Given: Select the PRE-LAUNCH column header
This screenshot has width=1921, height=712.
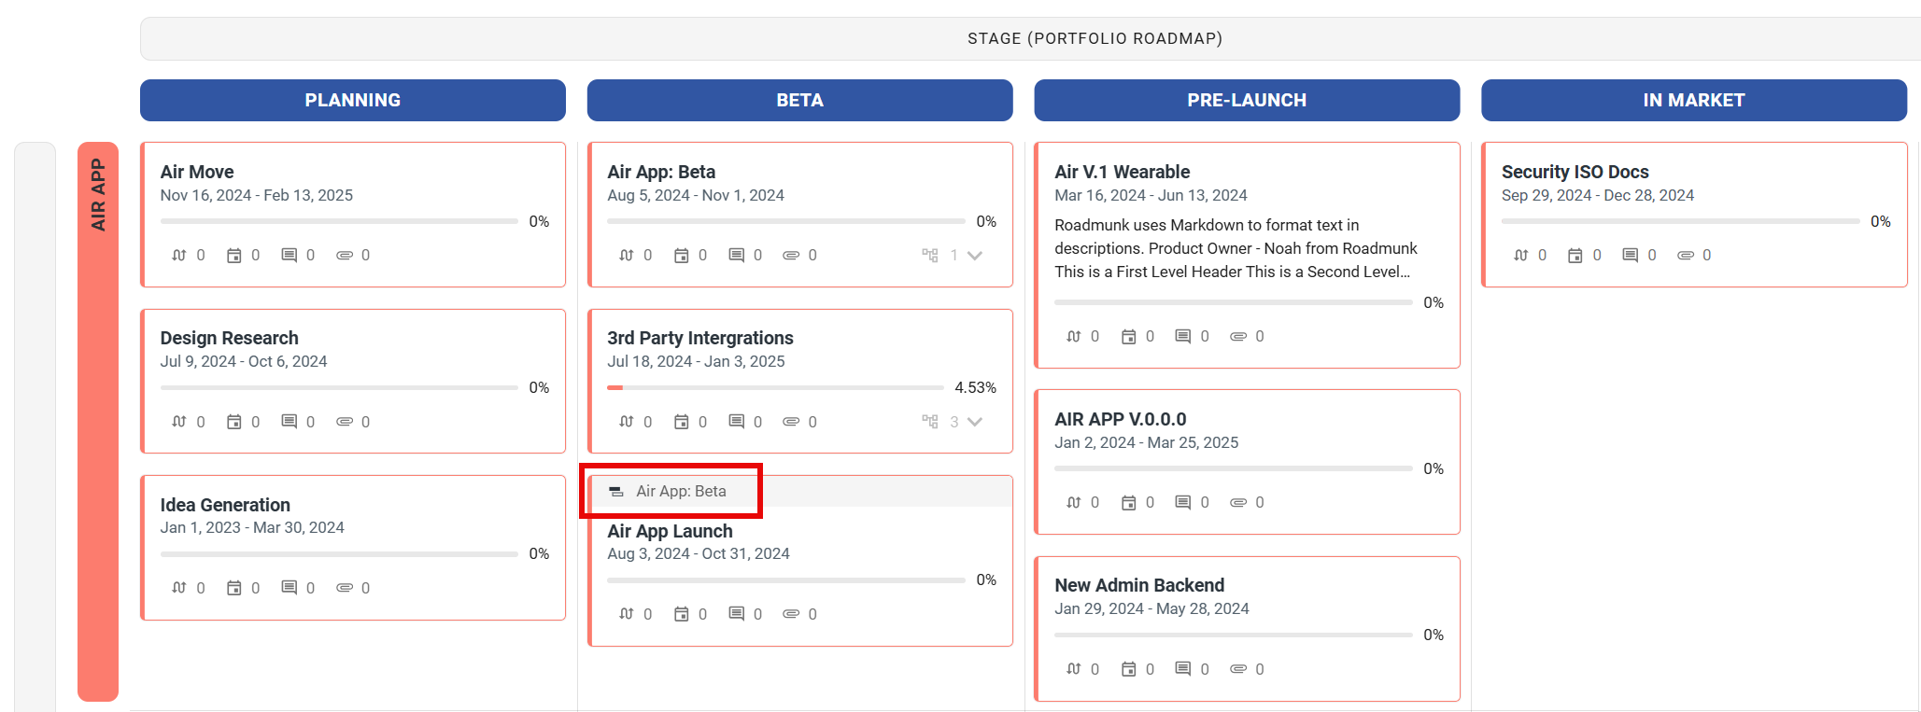Looking at the screenshot, I should point(1247,100).
